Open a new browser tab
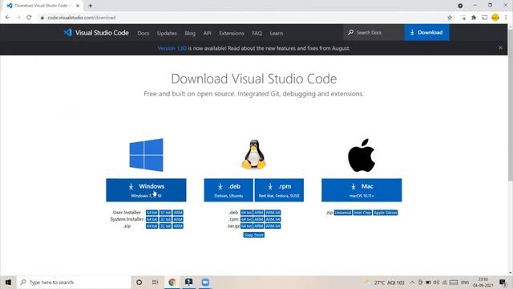 point(91,6)
